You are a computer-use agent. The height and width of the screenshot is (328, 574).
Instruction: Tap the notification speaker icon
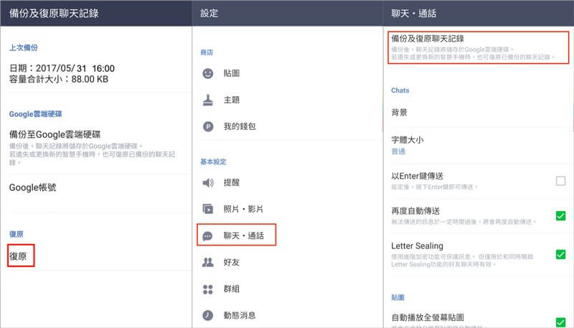point(208,182)
